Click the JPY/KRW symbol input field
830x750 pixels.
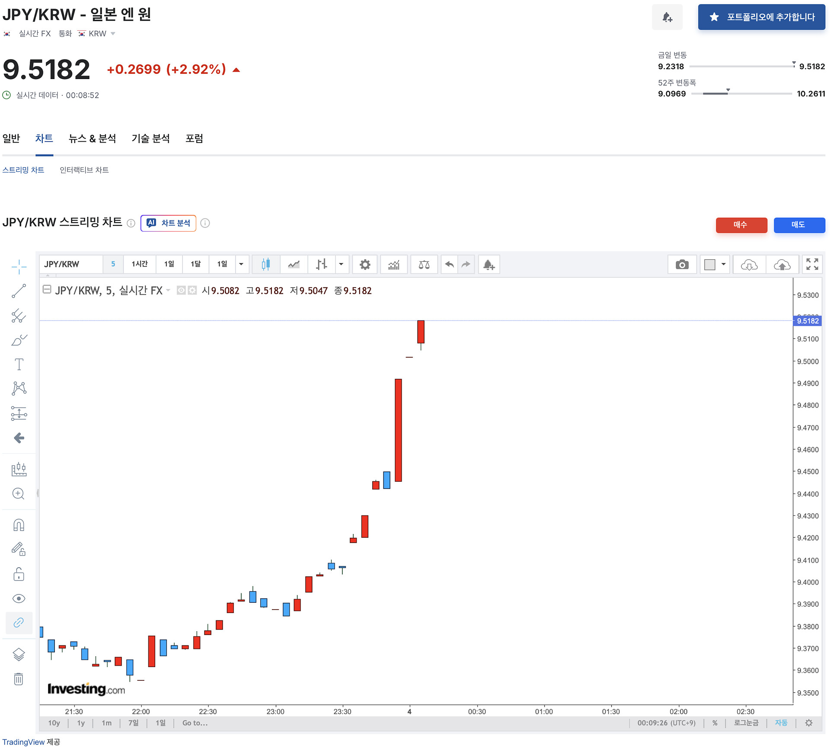click(x=71, y=264)
